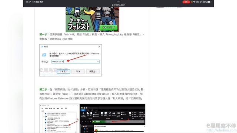Select the green 第一步 heading text

tap(43, 34)
